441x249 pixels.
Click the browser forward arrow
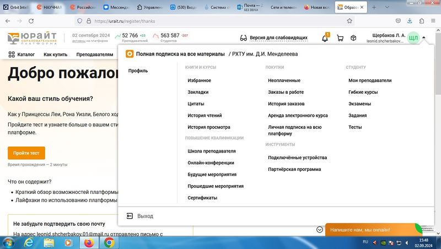click(x=19, y=21)
